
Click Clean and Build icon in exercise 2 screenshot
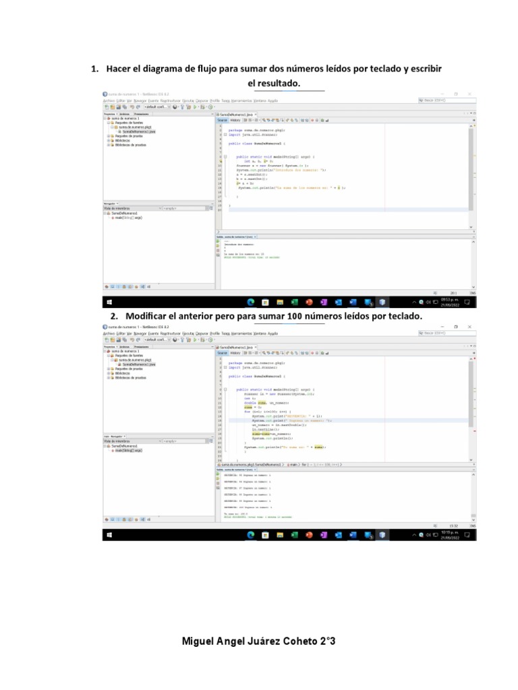tap(189, 340)
